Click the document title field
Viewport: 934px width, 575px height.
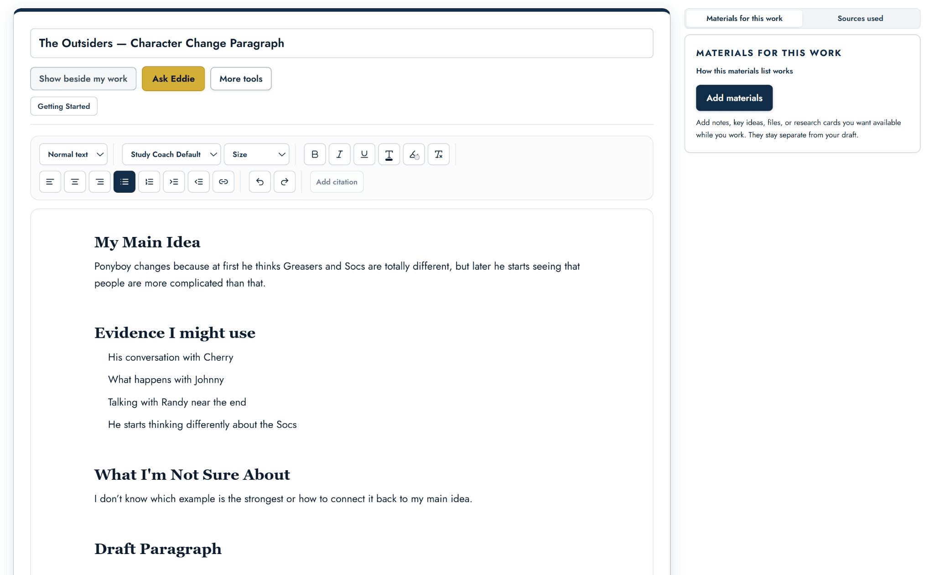pyautogui.click(x=342, y=43)
